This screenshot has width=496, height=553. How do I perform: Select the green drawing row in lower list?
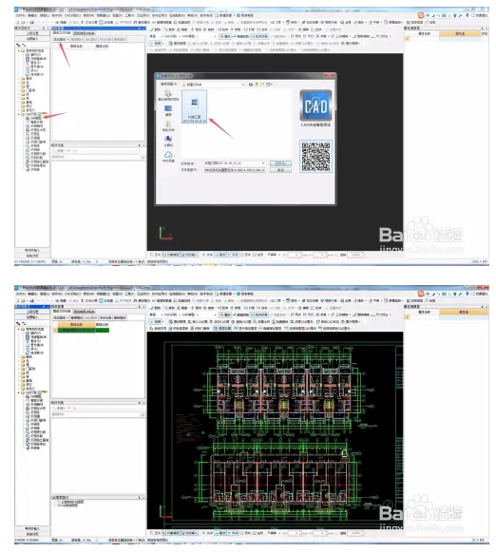click(x=84, y=331)
